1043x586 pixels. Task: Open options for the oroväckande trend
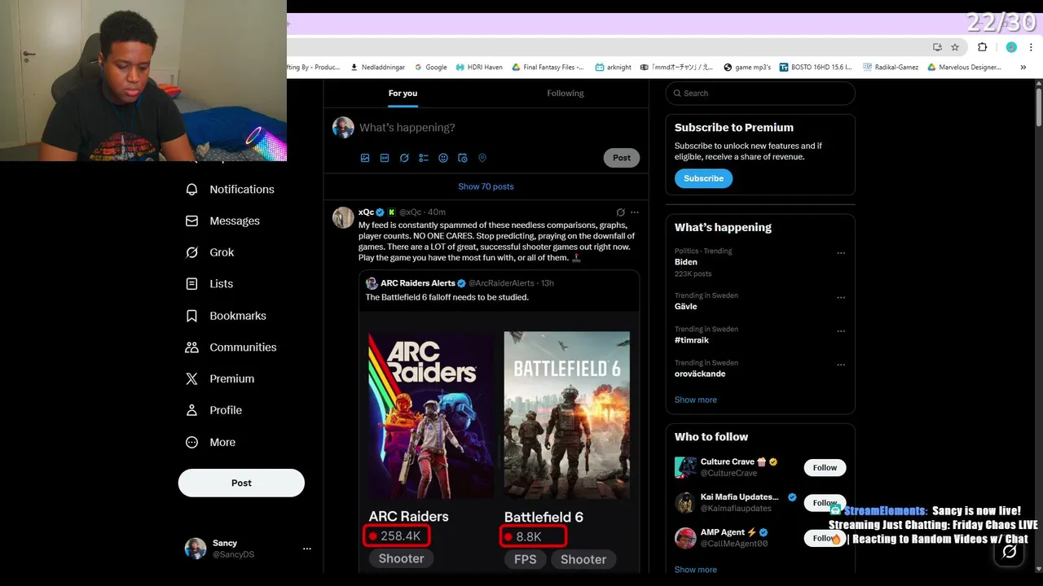(841, 365)
